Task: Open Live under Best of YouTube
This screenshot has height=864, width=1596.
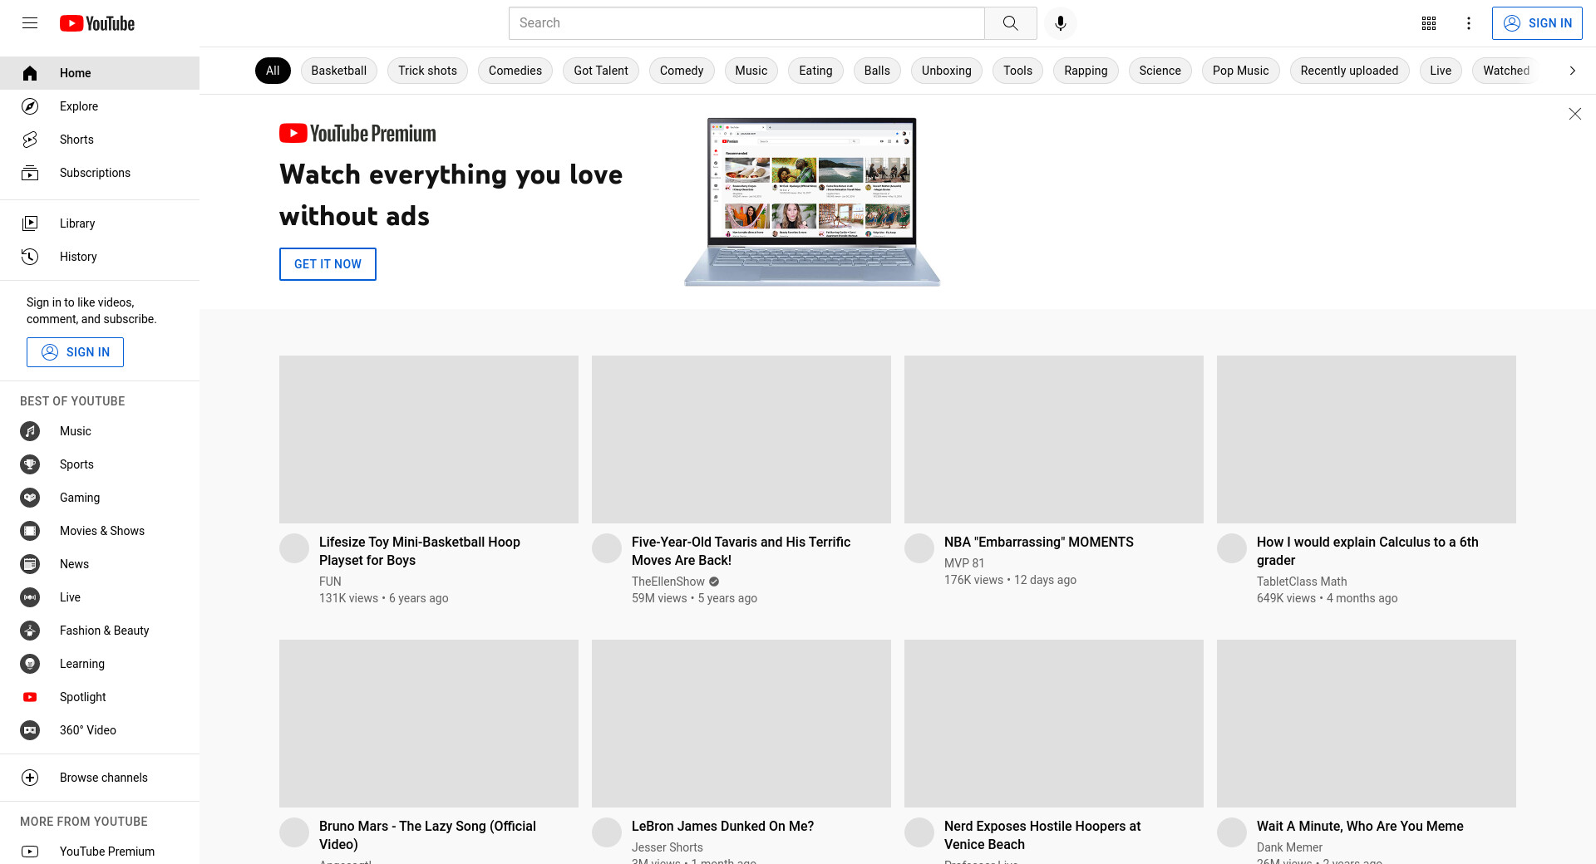Action: (x=100, y=597)
